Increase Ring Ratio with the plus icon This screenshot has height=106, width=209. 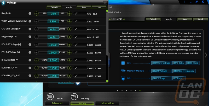(69, 13)
